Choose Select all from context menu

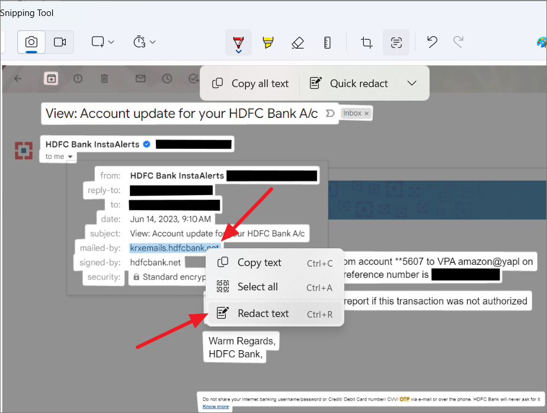click(275, 287)
